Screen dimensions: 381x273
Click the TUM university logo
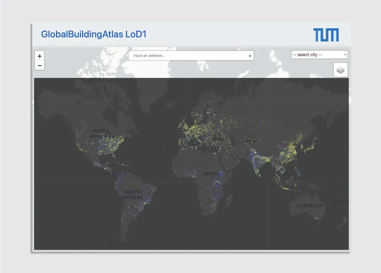(x=326, y=35)
